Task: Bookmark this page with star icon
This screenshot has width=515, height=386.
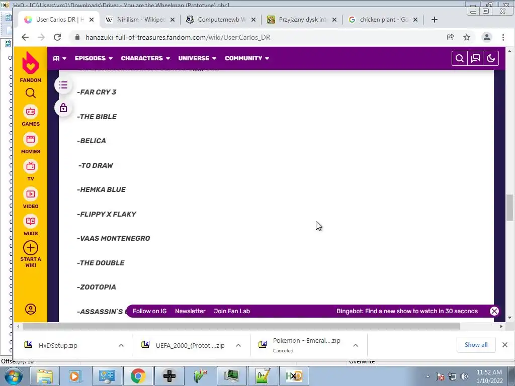Action: coord(467,37)
